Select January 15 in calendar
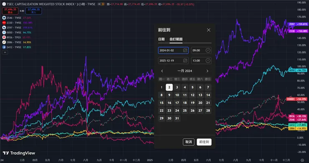Image resolution: width=309 pixels, height=163 pixels. click(162, 103)
